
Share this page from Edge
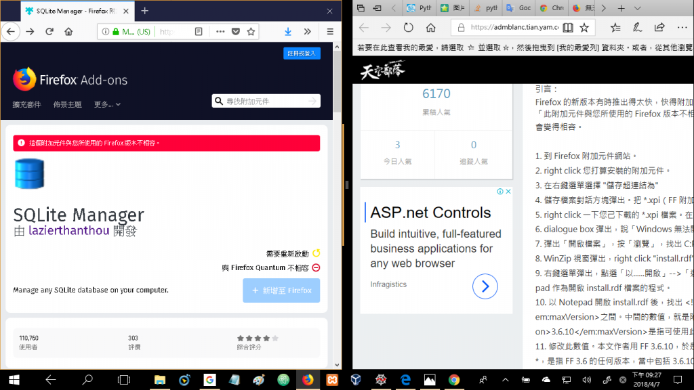tap(659, 27)
